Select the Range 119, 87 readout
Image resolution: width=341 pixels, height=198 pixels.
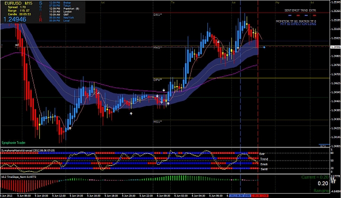(19, 11)
